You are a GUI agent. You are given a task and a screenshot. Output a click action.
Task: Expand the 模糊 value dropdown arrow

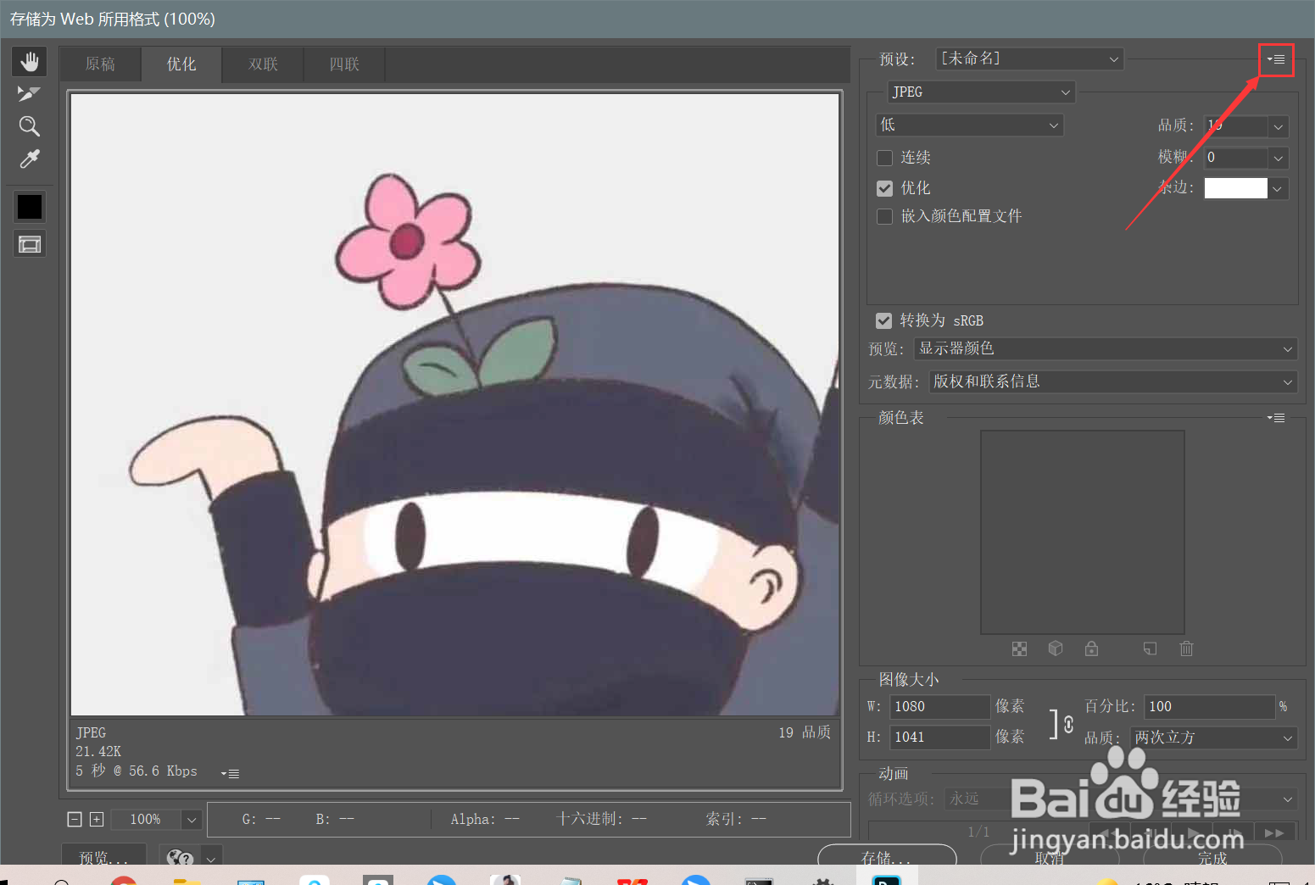[x=1279, y=158]
